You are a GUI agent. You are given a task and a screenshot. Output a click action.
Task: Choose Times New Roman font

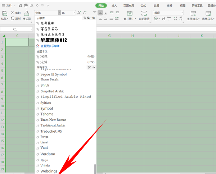click(x=53, y=120)
